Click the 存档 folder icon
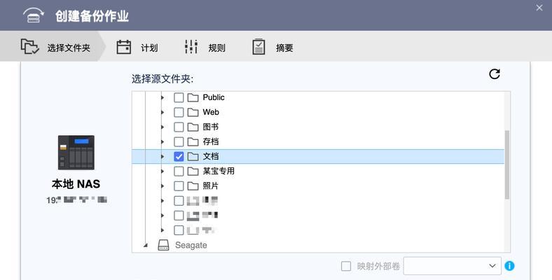Screen dimensions: 552x280 193,142
